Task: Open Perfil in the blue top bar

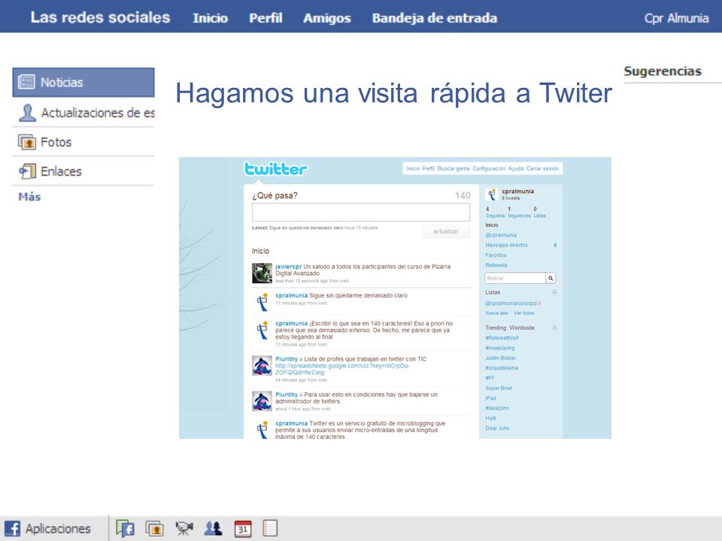Action: pyautogui.click(x=265, y=18)
